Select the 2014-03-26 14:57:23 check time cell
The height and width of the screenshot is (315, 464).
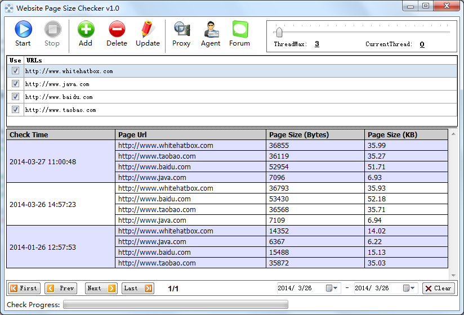pos(60,204)
